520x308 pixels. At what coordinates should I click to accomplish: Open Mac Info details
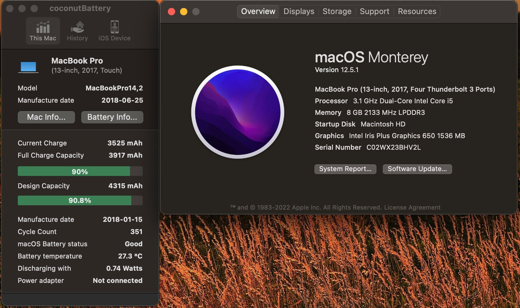tap(46, 117)
